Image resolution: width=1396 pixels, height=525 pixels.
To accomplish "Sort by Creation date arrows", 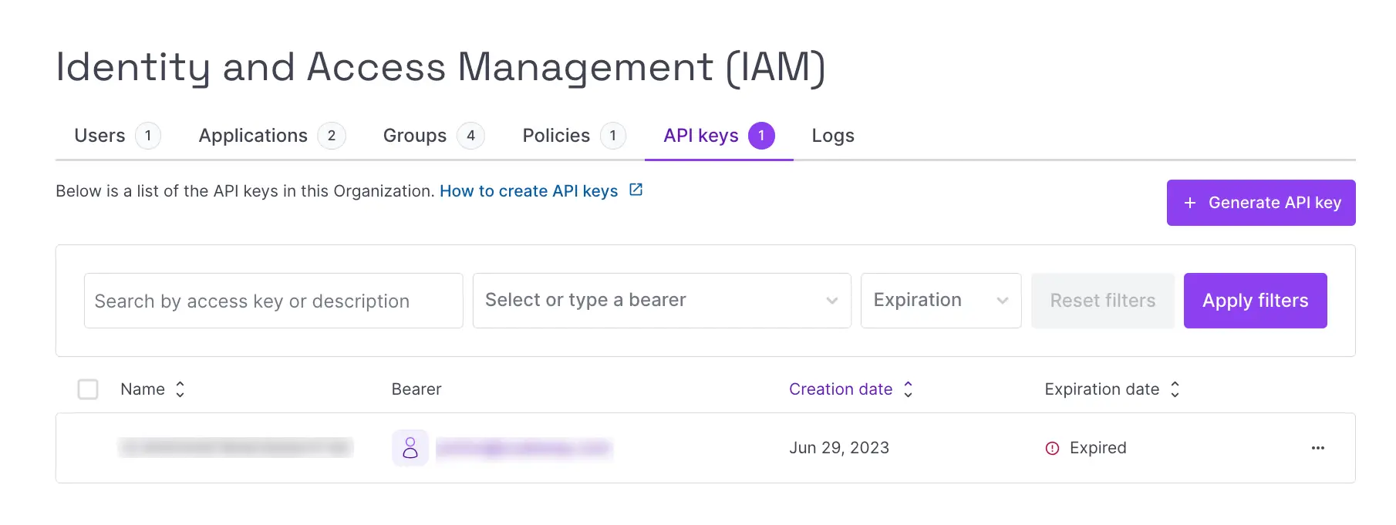I will pos(908,389).
